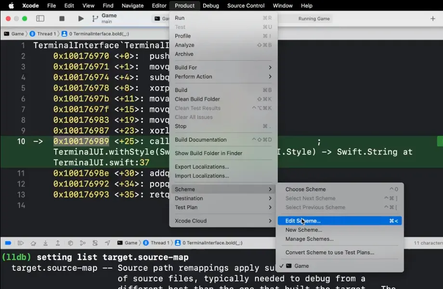Image resolution: width=443 pixels, height=289 pixels.
Task: Choose Archive from the Product menu
Action: [223, 54]
